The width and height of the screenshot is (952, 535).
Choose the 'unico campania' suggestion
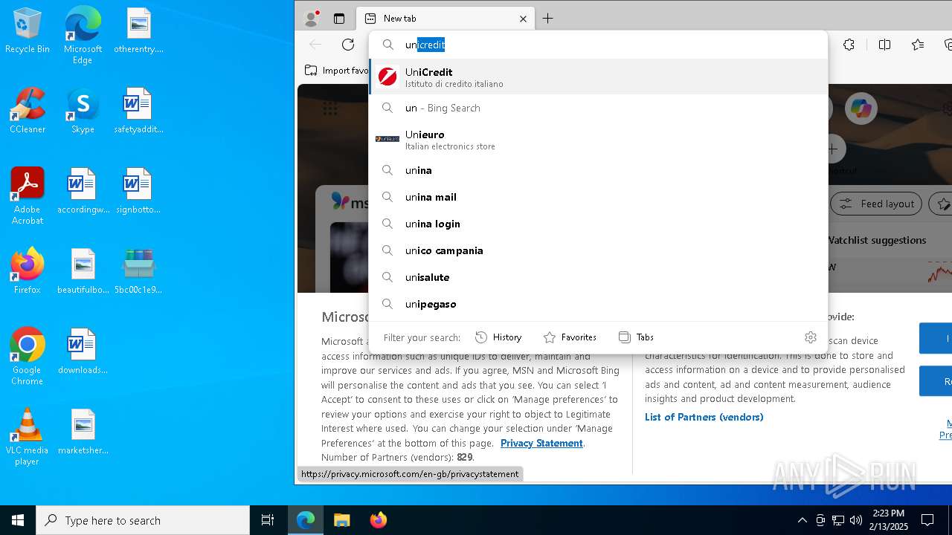coord(599,251)
